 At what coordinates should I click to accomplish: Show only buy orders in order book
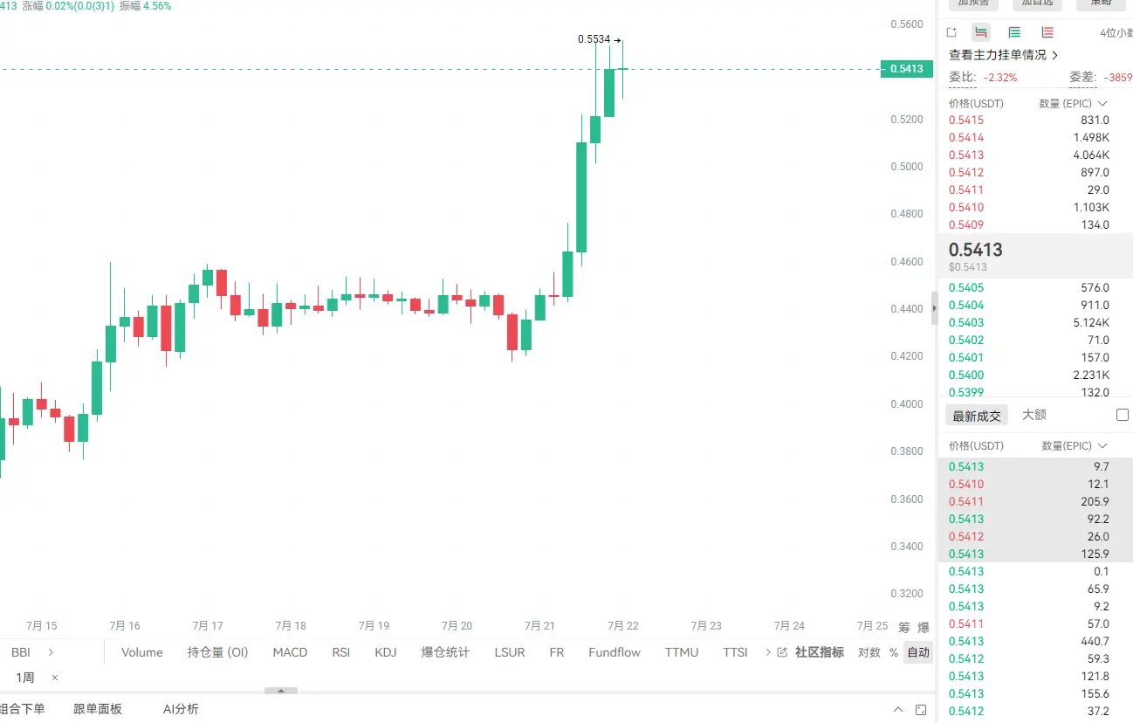pyautogui.click(x=1014, y=32)
